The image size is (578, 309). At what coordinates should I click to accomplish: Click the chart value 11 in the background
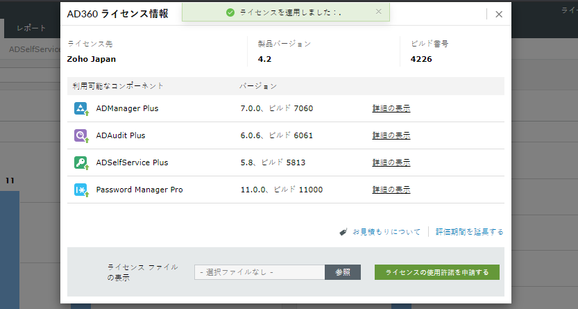10,181
